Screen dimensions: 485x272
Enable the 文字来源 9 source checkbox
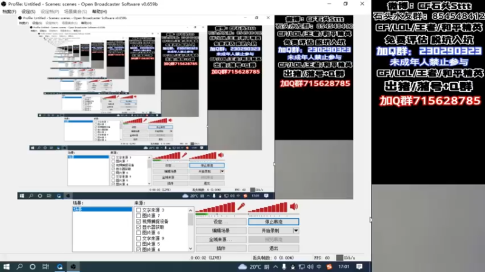(x=139, y=238)
